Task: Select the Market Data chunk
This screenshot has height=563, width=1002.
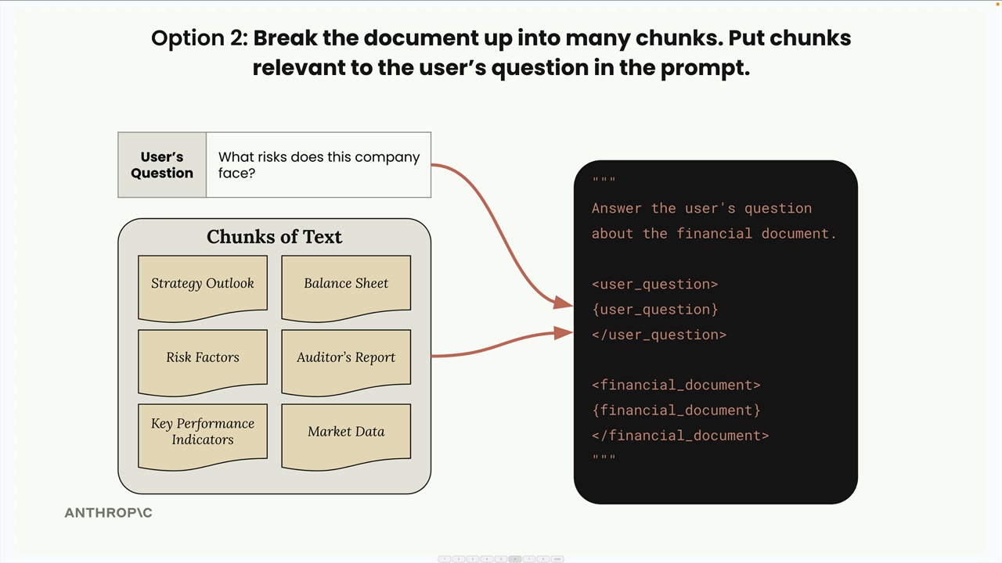Action: click(x=346, y=432)
